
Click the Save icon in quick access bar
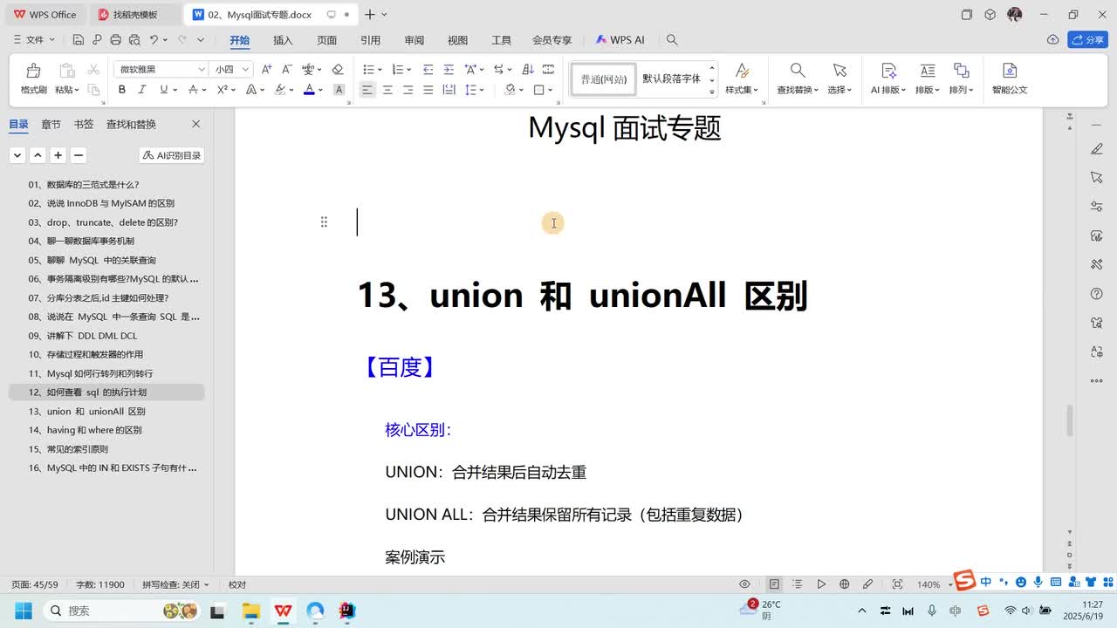(x=79, y=40)
